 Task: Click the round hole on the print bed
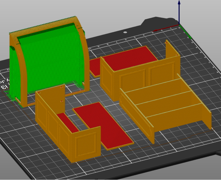point(125,32)
